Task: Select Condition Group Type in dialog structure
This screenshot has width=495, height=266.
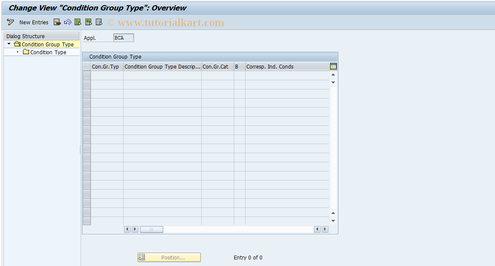Action: [47, 44]
